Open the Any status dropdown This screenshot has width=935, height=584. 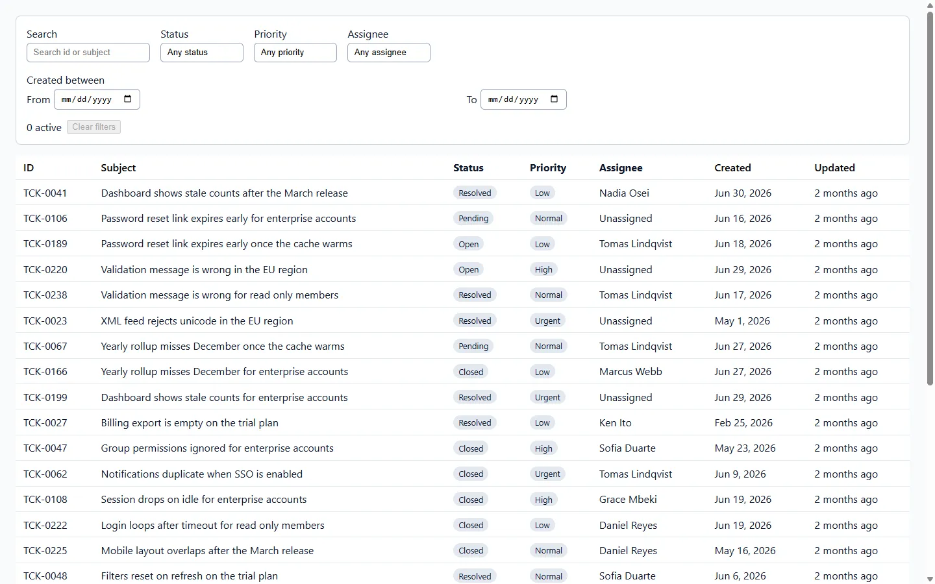point(202,53)
